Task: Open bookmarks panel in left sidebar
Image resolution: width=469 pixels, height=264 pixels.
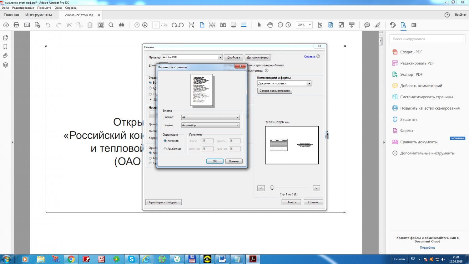Action: tap(5, 47)
